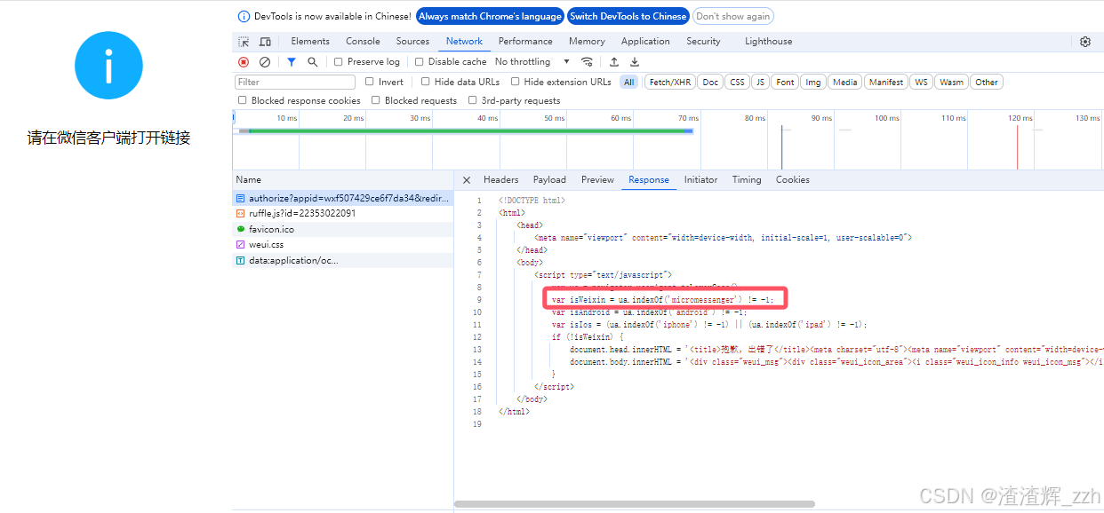The height and width of the screenshot is (513, 1104).
Task: Check Hide extension URLs
Action: 516,82
